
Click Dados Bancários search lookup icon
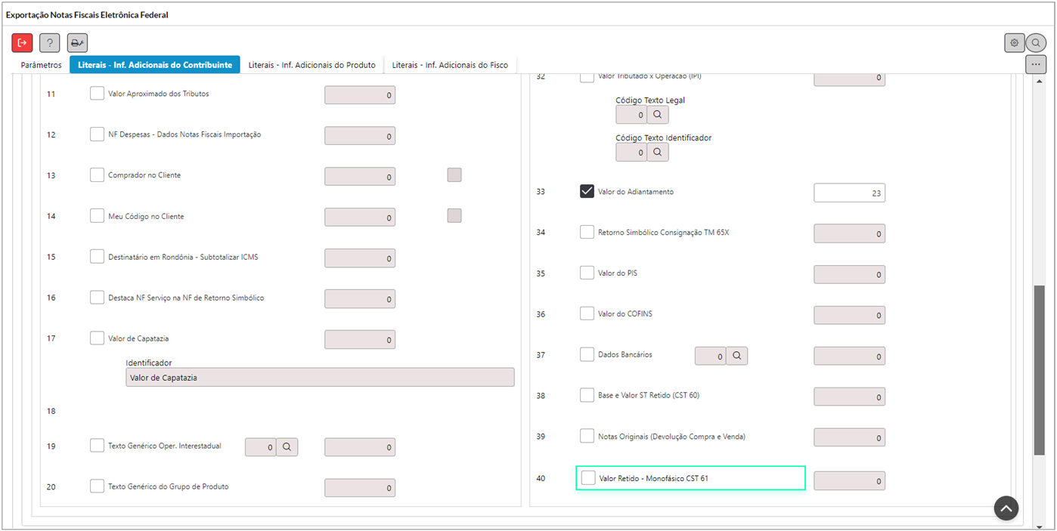[736, 356]
